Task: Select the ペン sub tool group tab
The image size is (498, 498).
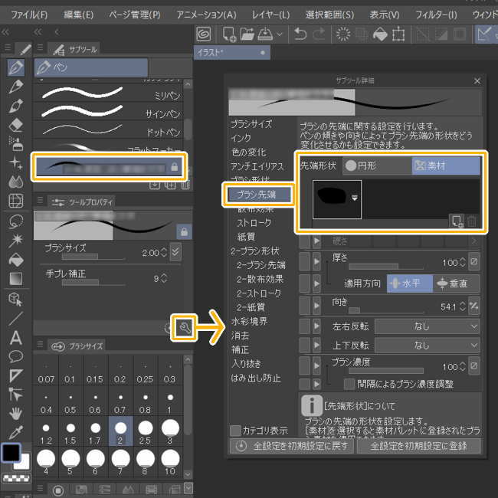Action: (91, 67)
